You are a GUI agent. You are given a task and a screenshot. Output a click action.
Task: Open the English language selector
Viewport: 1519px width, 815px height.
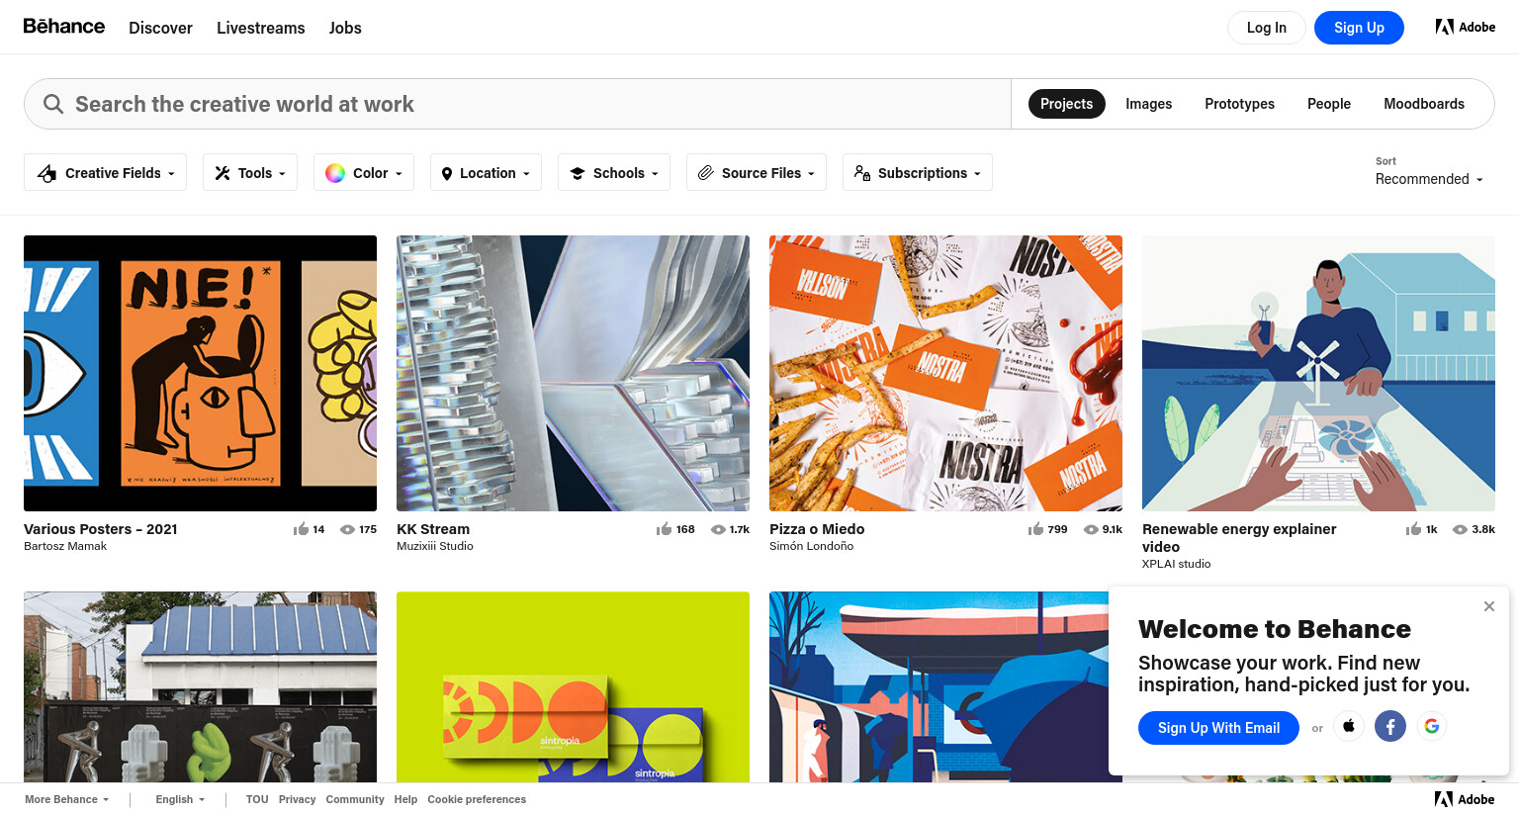tap(180, 799)
